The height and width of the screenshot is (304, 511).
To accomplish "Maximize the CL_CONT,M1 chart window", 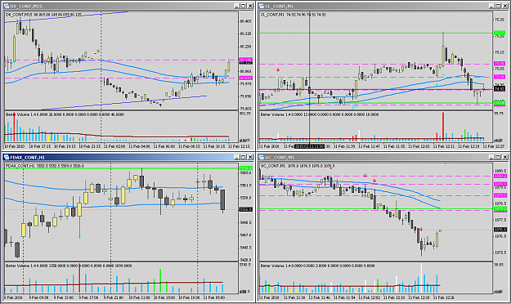I will point(498,6).
